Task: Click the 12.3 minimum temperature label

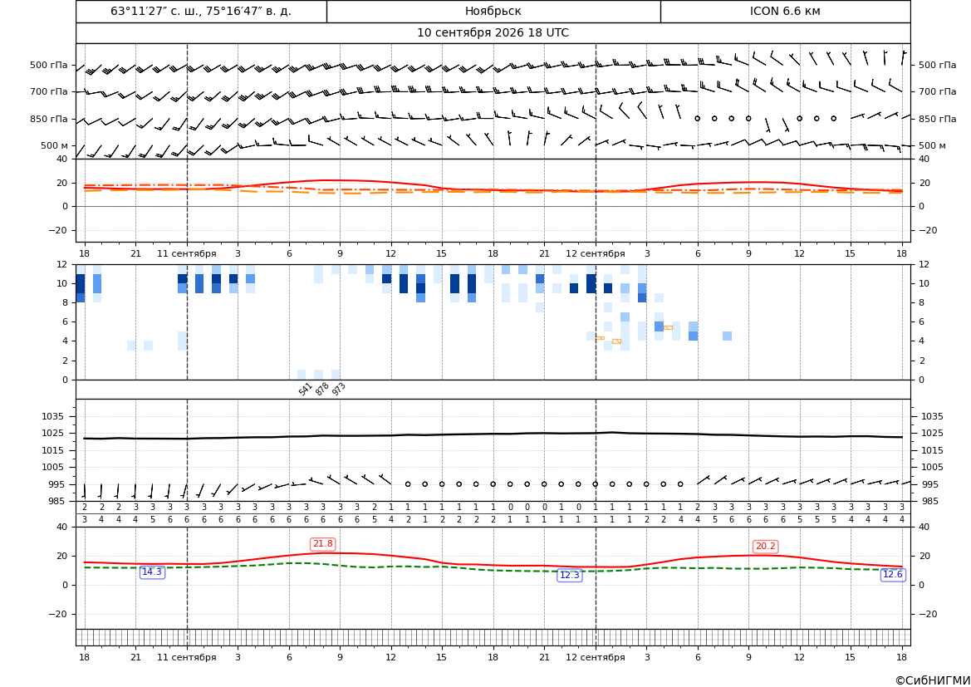Action: [x=570, y=575]
